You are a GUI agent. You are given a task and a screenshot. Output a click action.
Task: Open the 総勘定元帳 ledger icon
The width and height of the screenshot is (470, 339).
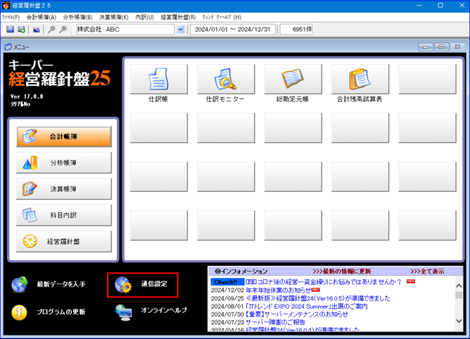tap(293, 79)
